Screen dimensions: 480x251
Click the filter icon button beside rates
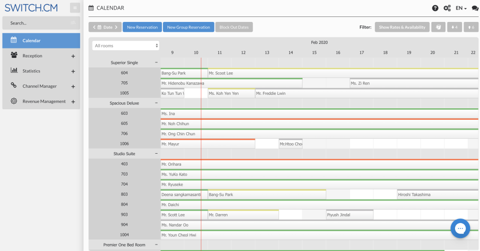click(x=438, y=27)
